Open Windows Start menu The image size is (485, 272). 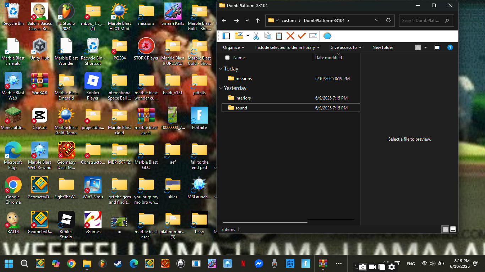(9, 263)
